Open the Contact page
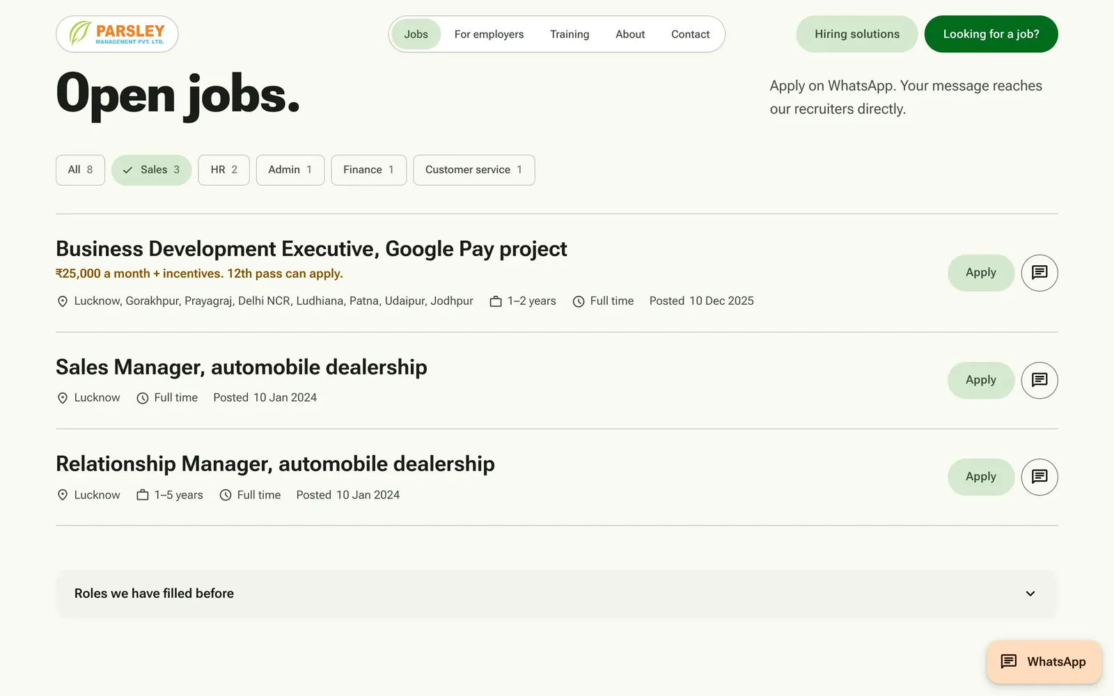 click(690, 34)
